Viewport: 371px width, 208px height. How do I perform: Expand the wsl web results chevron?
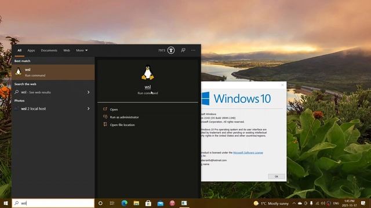pyautogui.click(x=89, y=92)
